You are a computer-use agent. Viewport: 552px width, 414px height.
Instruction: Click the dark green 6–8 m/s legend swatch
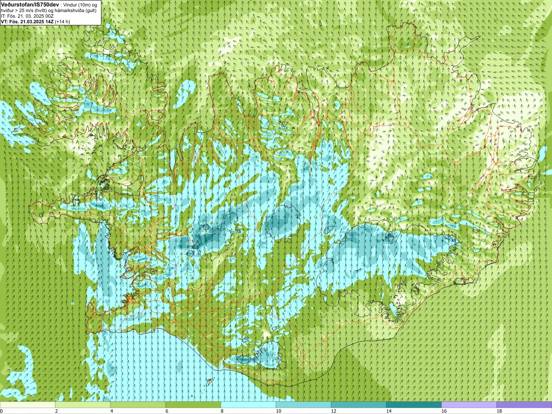click(193, 405)
